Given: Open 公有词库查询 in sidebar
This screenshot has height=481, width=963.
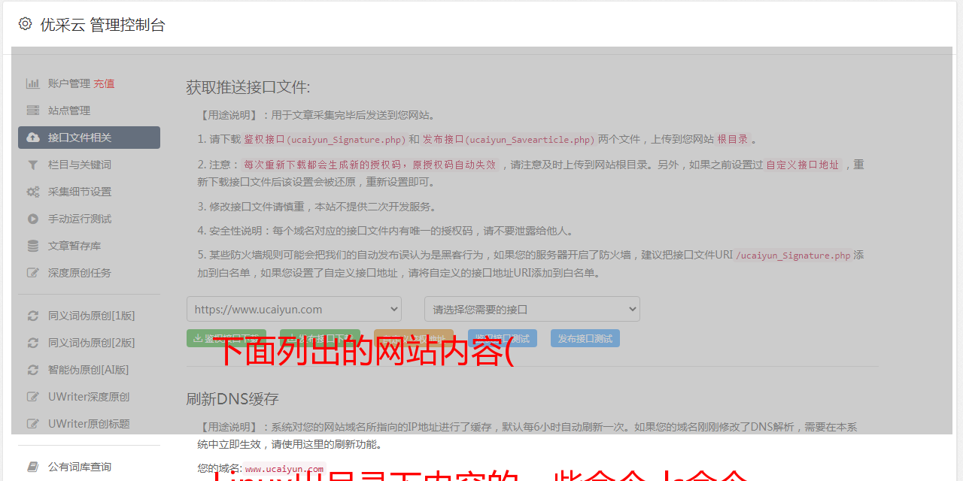Looking at the screenshot, I should [89, 467].
